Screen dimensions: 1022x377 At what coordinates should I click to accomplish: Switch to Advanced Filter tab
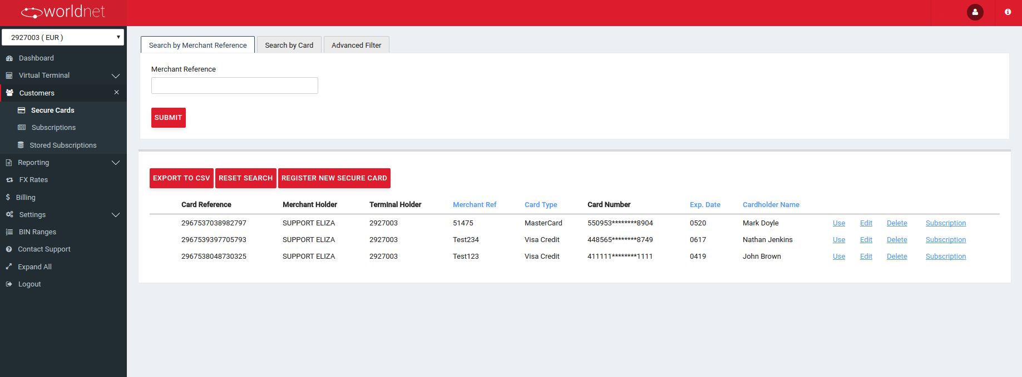coord(356,45)
